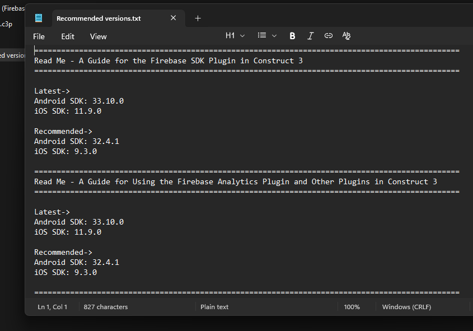The width and height of the screenshot is (473, 331).
Task: Select the Recommended versions.txt tab
Action: tap(118, 18)
